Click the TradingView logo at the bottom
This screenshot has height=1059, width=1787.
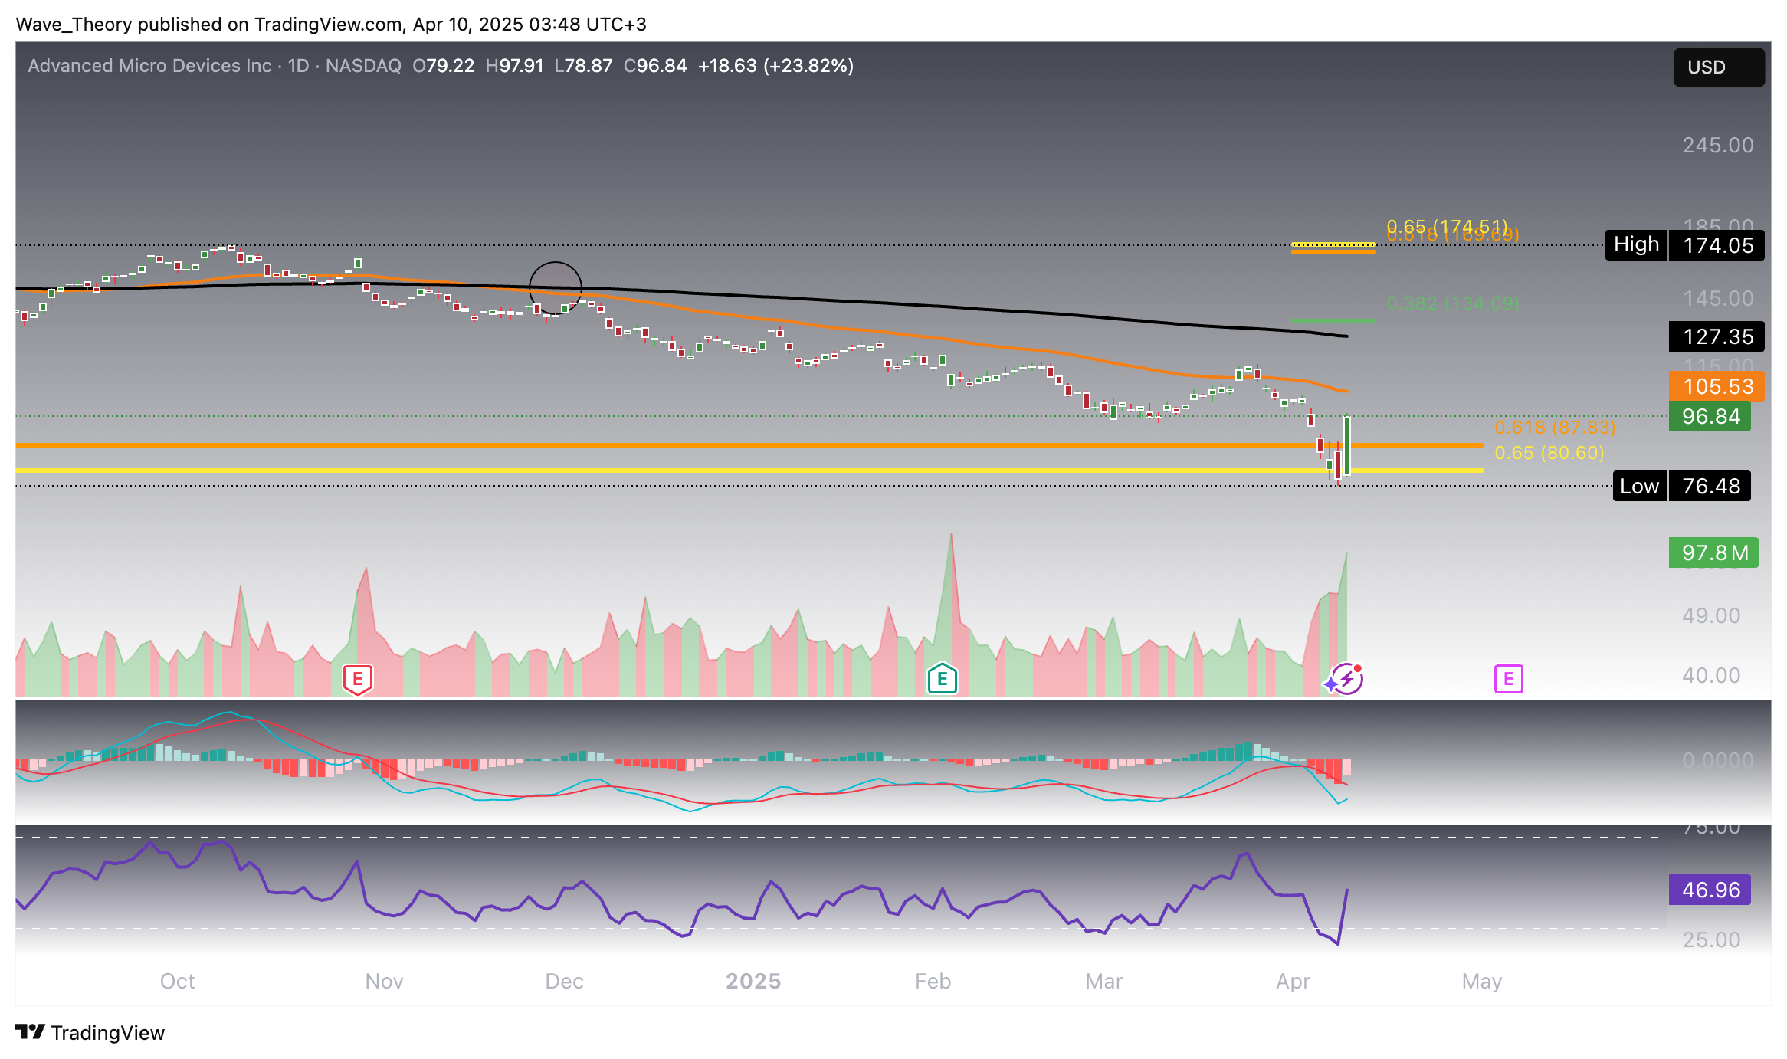[x=90, y=1033]
